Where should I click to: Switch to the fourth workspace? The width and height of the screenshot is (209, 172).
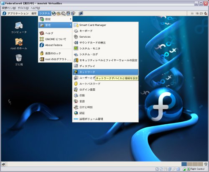200,164
